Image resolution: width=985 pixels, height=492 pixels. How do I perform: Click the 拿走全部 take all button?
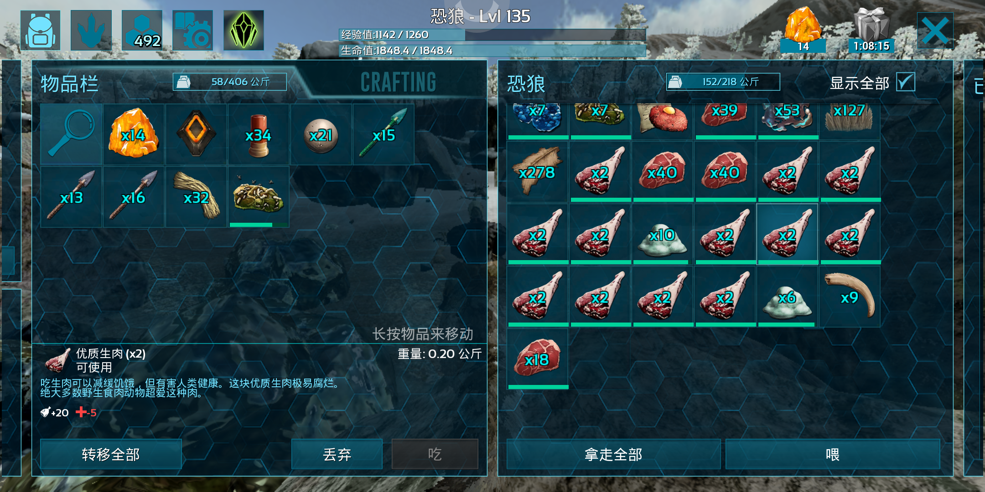pyautogui.click(x=613, y=454)
